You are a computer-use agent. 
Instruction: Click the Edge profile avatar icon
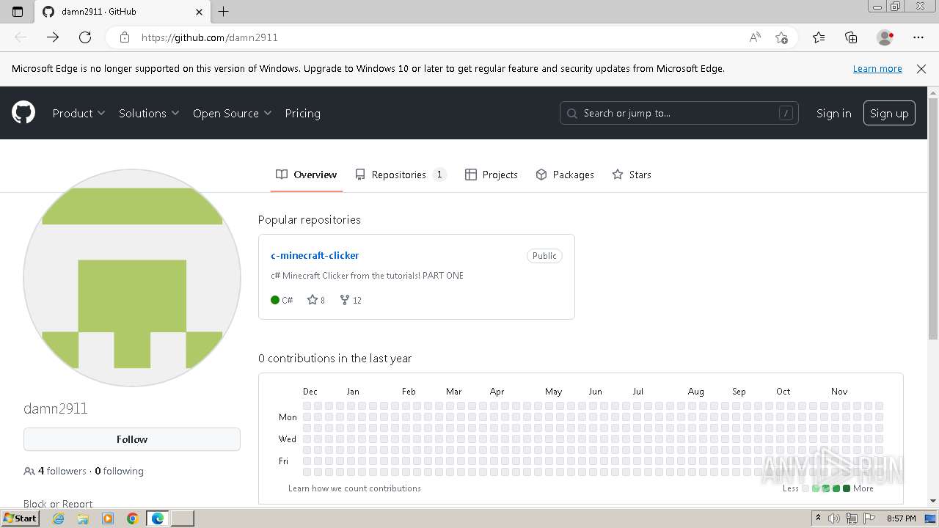point(885,37)
